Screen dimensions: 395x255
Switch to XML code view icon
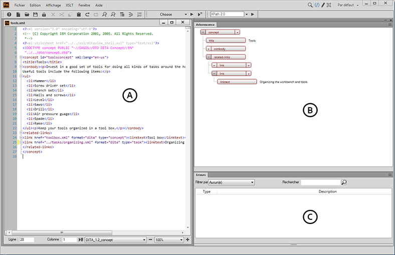tap(316, 5)
